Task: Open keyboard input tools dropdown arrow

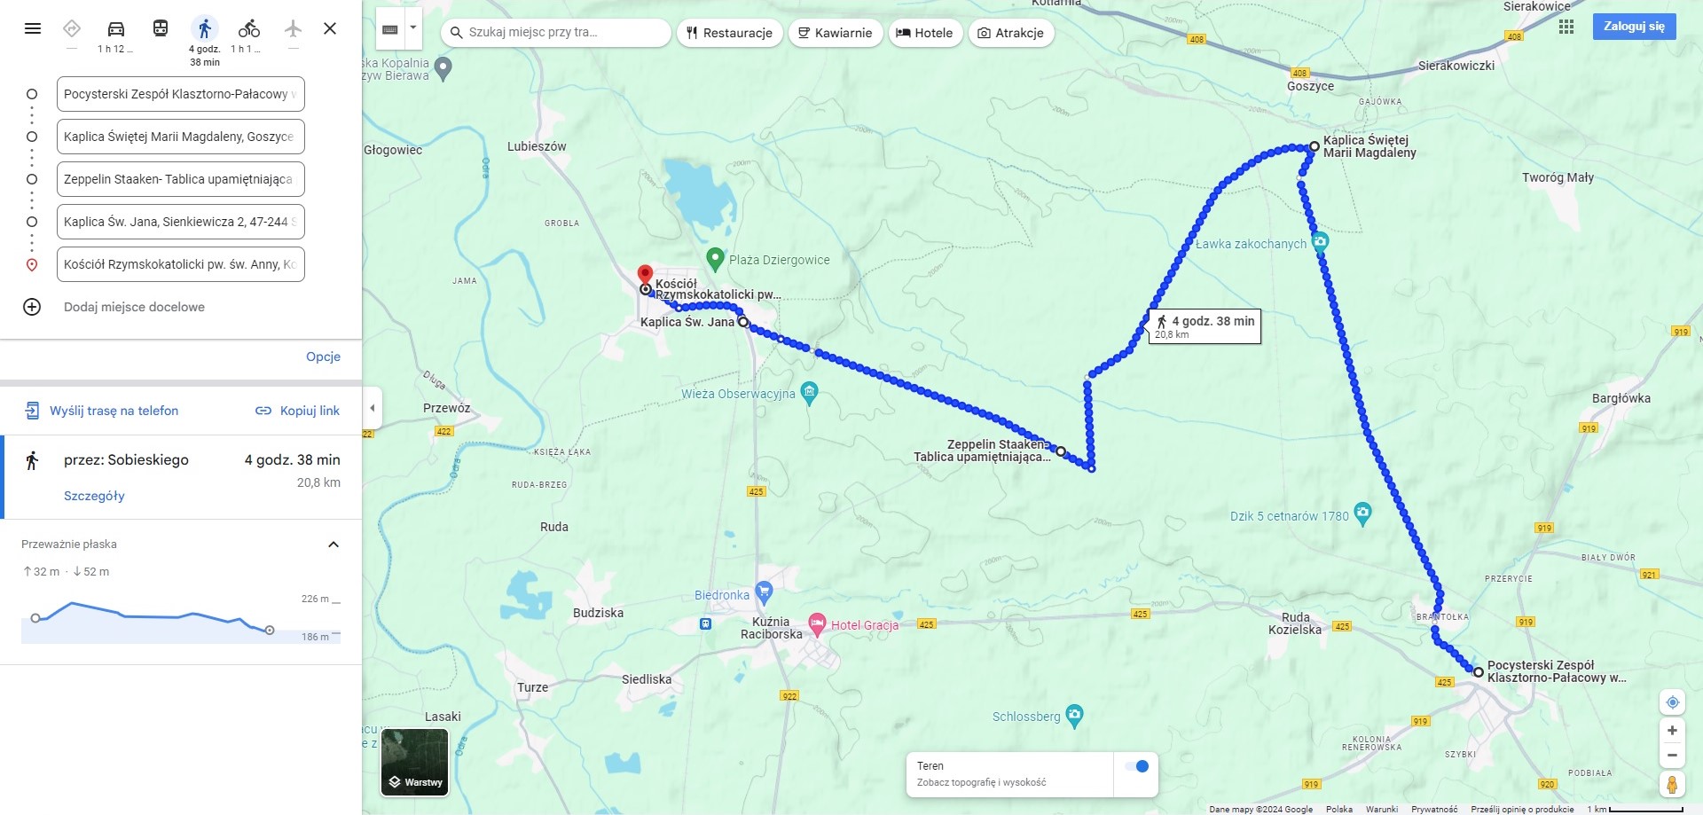Action: click(x=413, y=28)
